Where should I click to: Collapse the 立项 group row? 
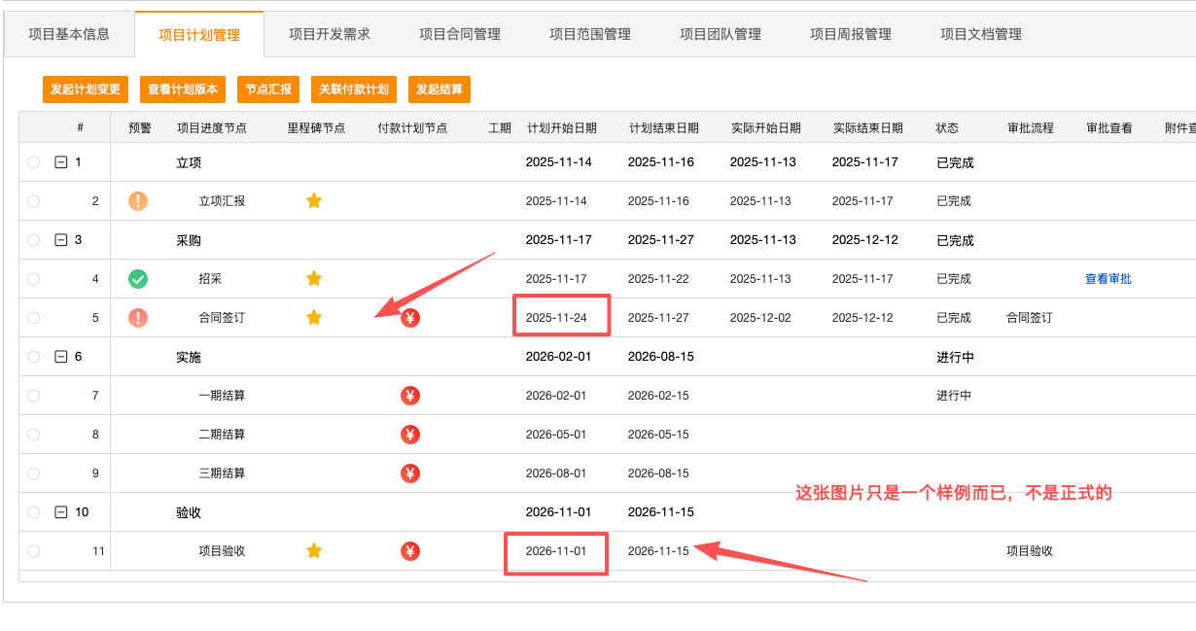click(x=61, y=162)
